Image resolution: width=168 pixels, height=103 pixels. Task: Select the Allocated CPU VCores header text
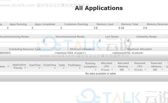click(x=106, y=66)
